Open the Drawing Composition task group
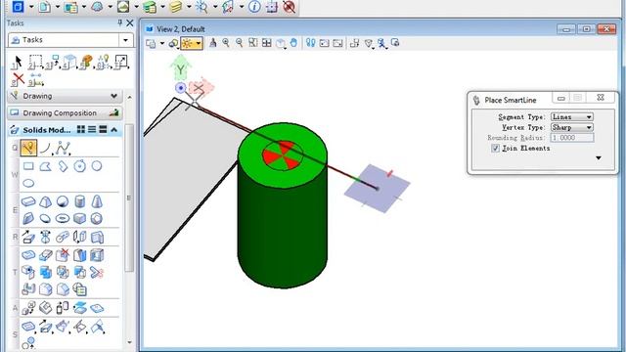 click(65, 113)
